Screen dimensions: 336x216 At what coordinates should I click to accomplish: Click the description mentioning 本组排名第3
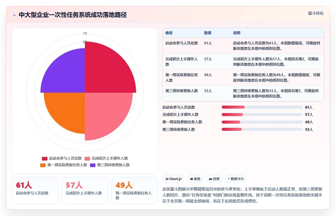276,93
